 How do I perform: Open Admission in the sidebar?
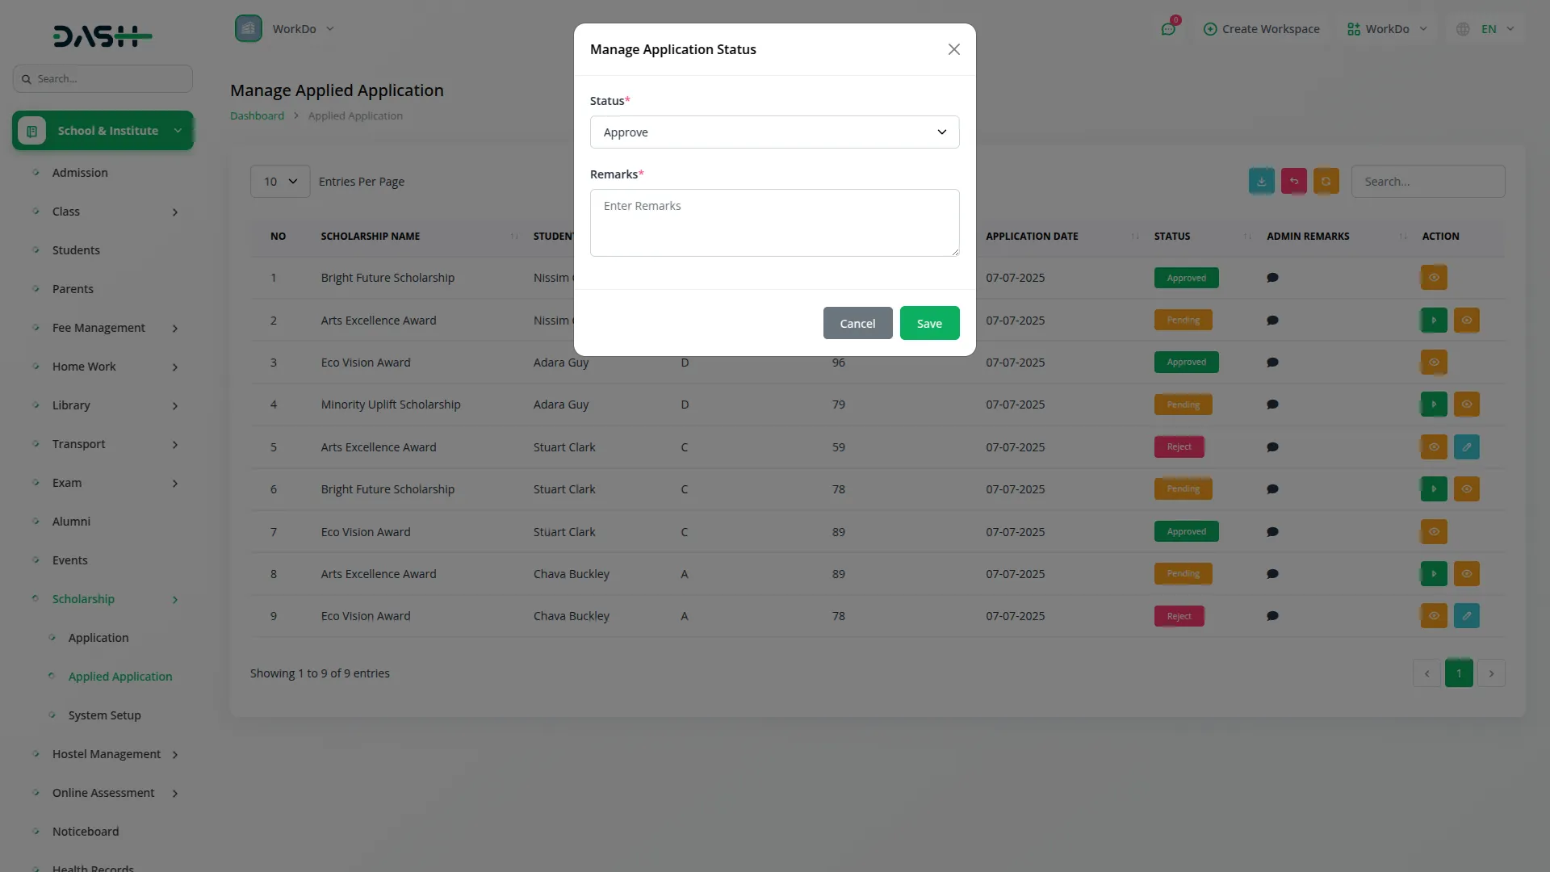tap(80, 173)
